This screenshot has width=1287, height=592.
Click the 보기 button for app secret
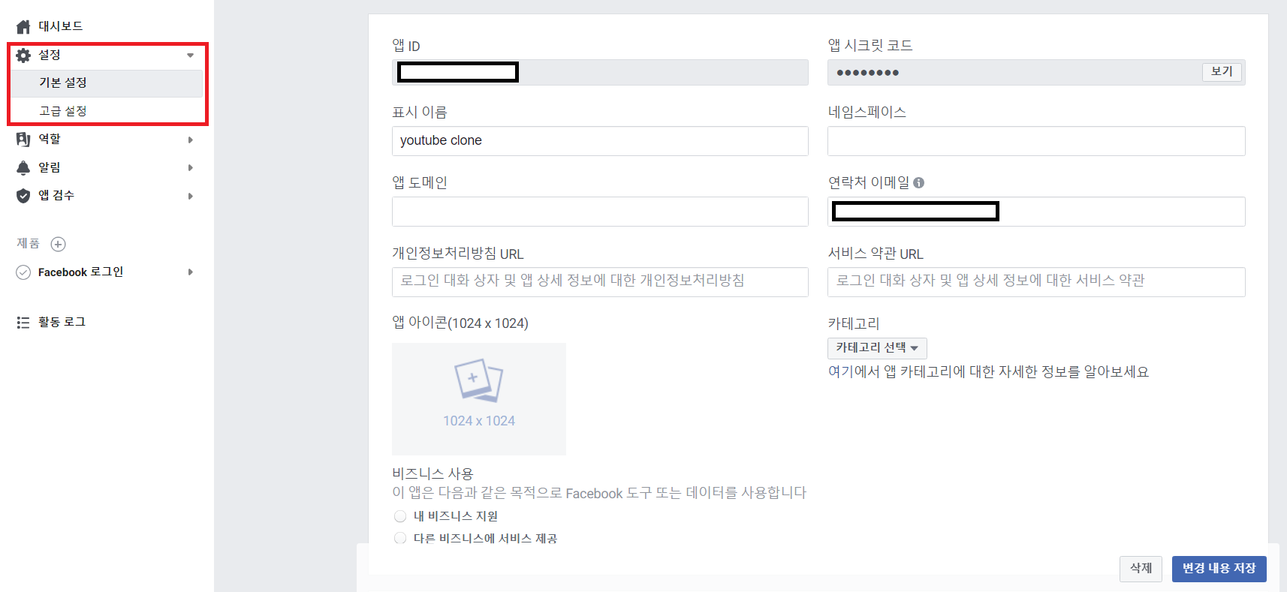tap(1222, 71)
